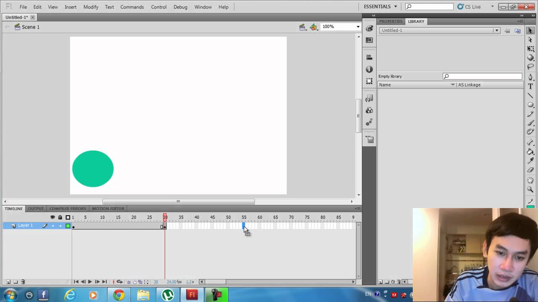Select the Pen tool
538x302 pixels.
(530, 78)
